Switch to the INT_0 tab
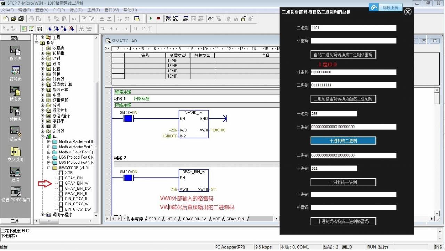Image resolution: width=445 pixels, height=251 pixels. click(x=171, y=219)
